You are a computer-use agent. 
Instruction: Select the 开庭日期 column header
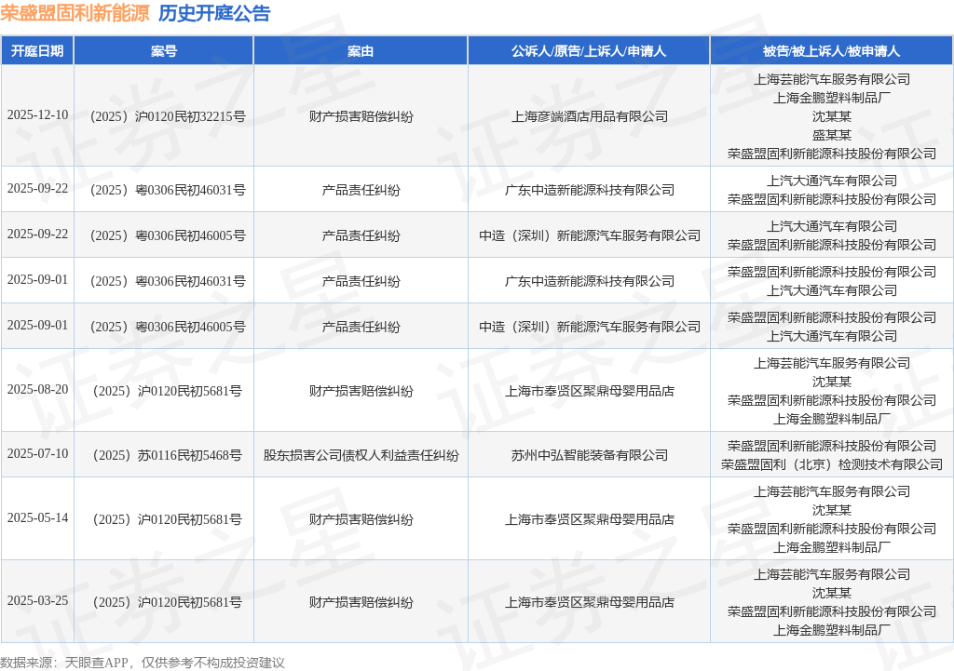pyautogui.click(x=37, y=51)
